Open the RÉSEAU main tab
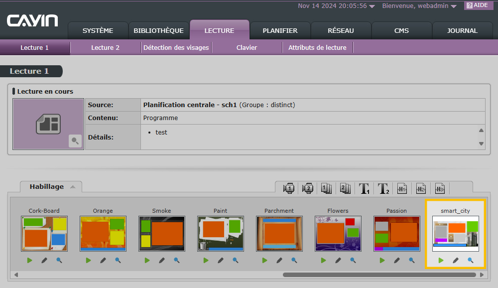498x288 pixels. click(341, 30)
